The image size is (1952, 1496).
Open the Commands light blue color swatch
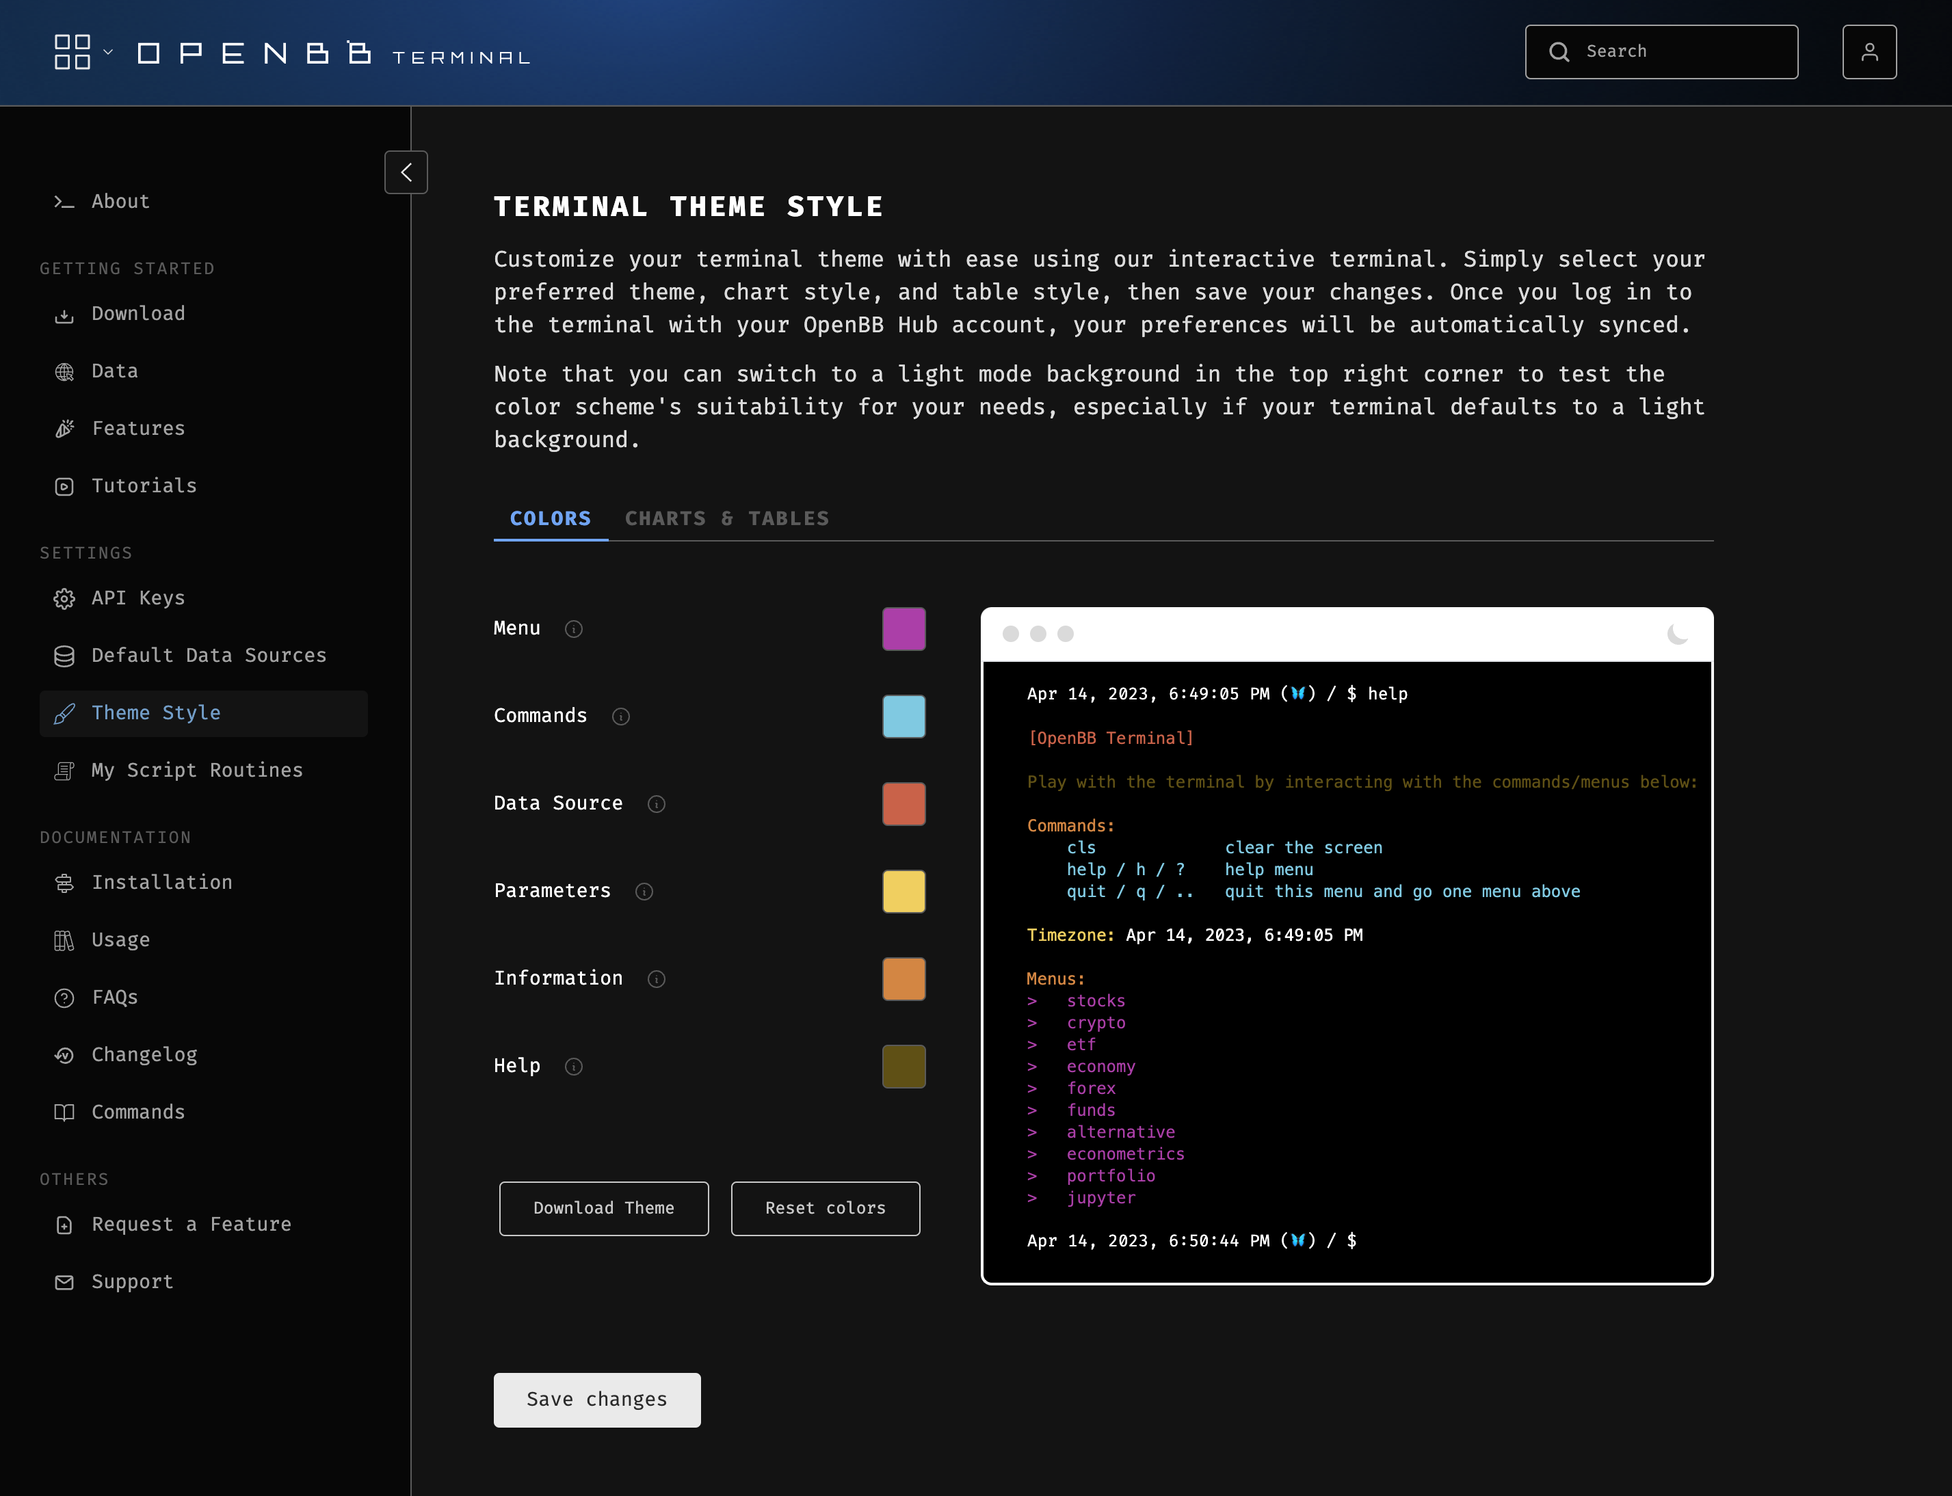click(904, 716)
